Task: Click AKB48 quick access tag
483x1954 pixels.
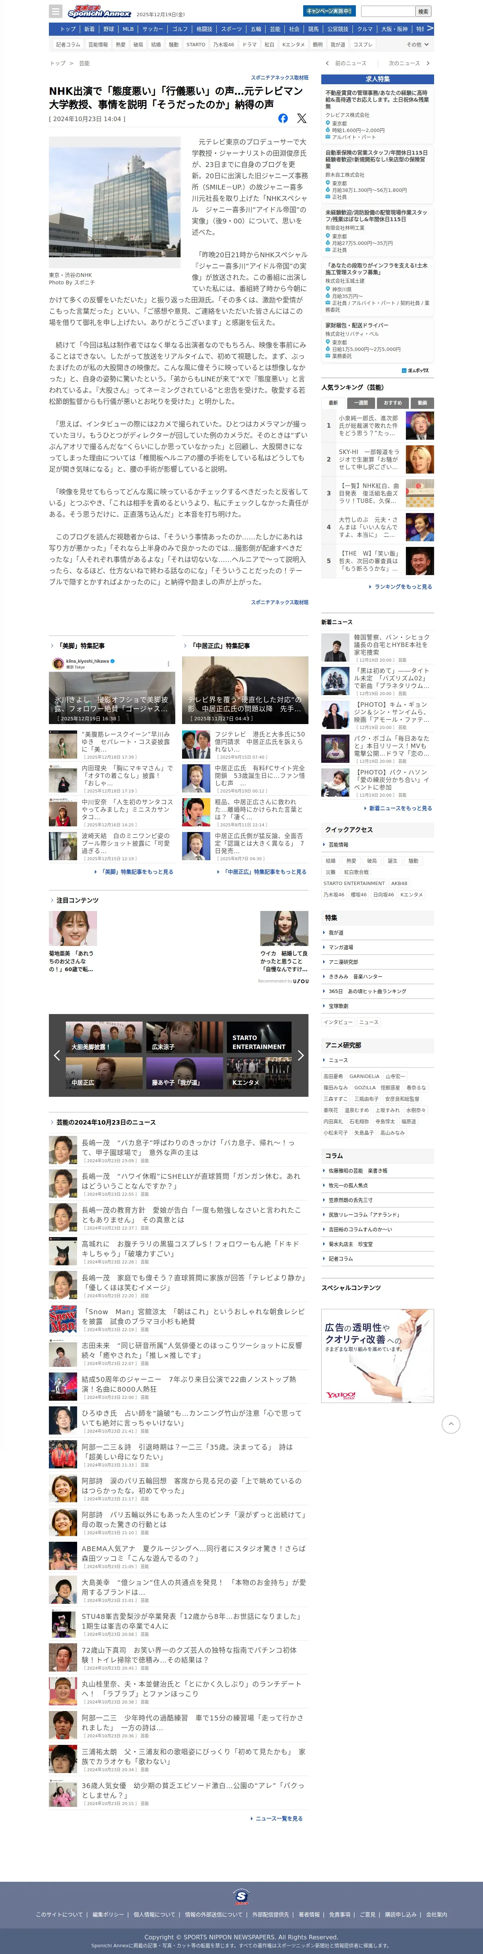Action: 399,883
